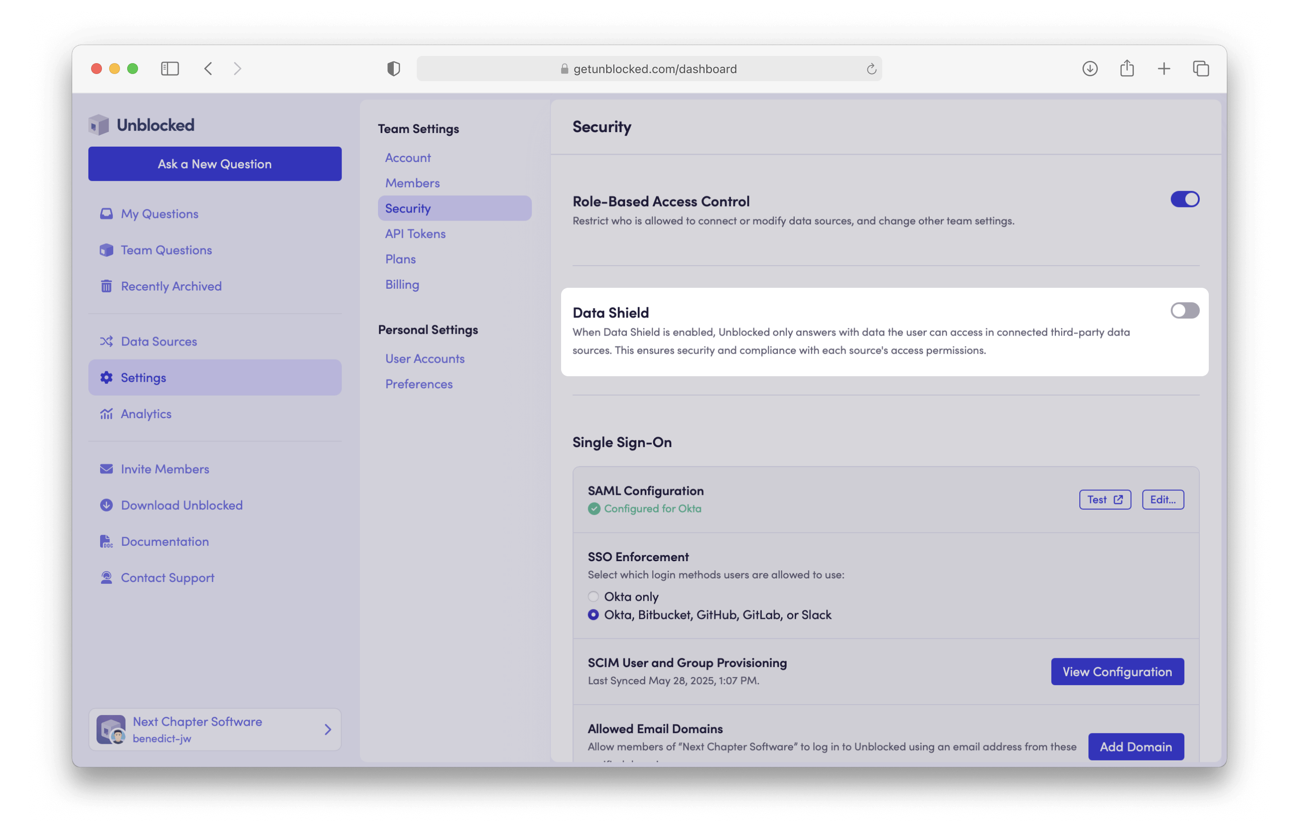Click the Team Settings heading
The height and width of the screenshot is (821, 1299).
(418, 129)
